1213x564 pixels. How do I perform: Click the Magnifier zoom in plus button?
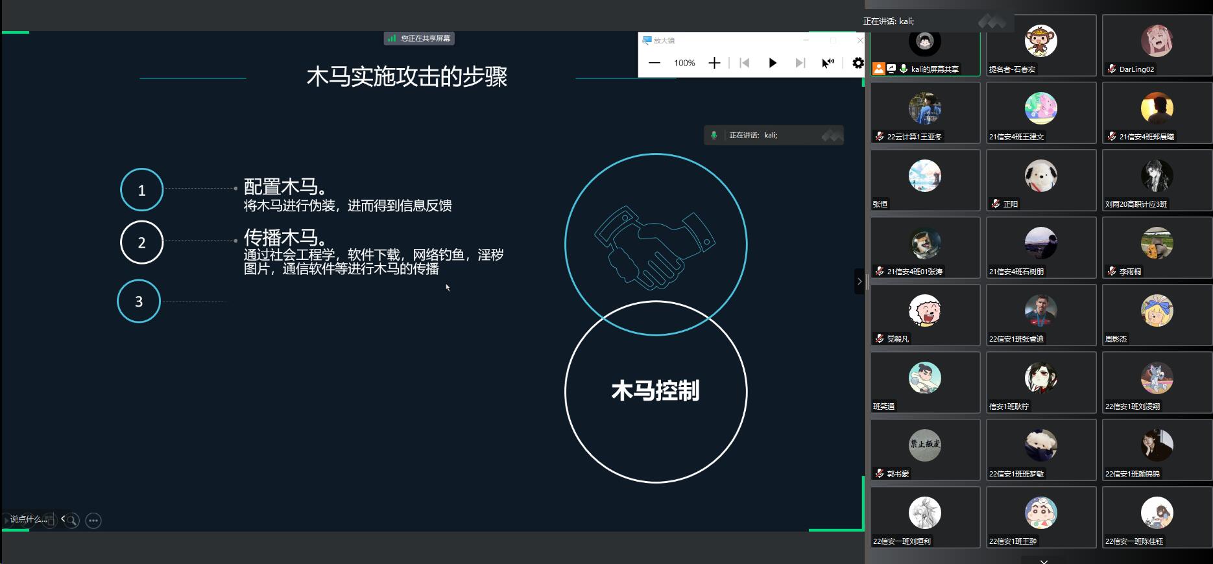(x=714, y=63)
